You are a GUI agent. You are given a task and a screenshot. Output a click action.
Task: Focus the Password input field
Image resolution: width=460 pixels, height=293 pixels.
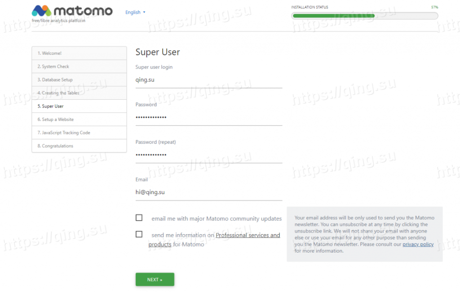pyautogui.click(x=208, y=117)
